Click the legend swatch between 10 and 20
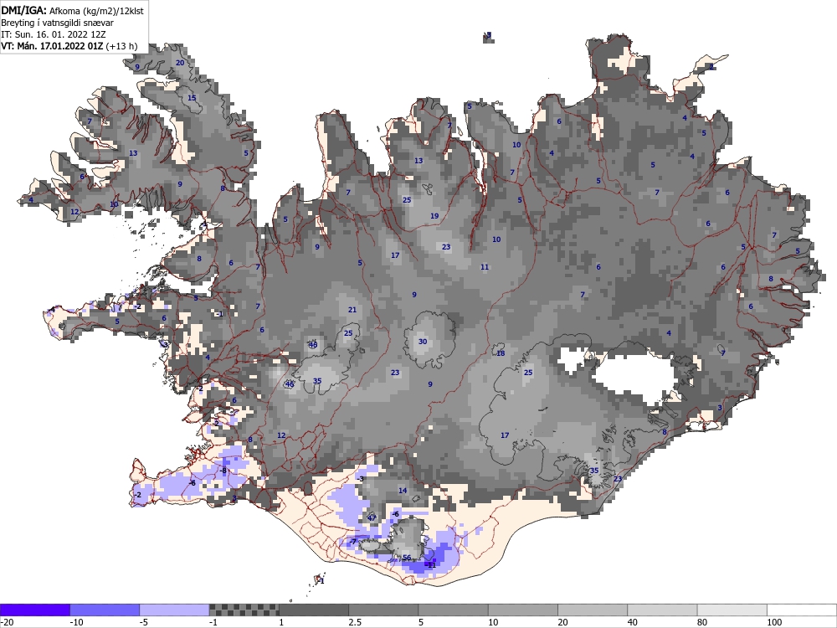Viewport: 837px width, 628px height. pyautogui.click(x=523, y=610)
